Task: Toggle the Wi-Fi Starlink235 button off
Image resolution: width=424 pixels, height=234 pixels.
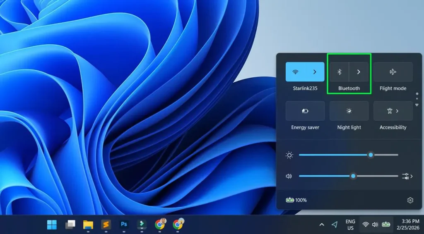Action: click(x=295, y=72)
